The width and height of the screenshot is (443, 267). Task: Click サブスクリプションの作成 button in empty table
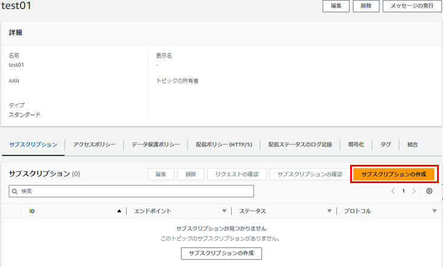221,253
